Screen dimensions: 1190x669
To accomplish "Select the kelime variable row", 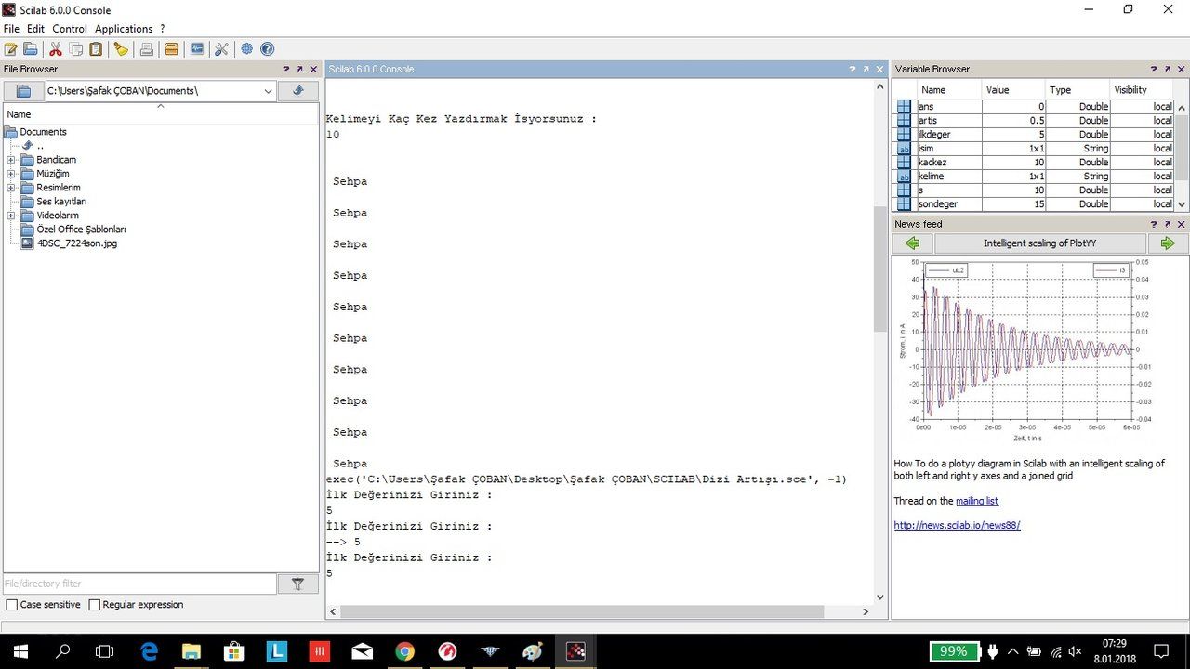I will coord(1035,177).
